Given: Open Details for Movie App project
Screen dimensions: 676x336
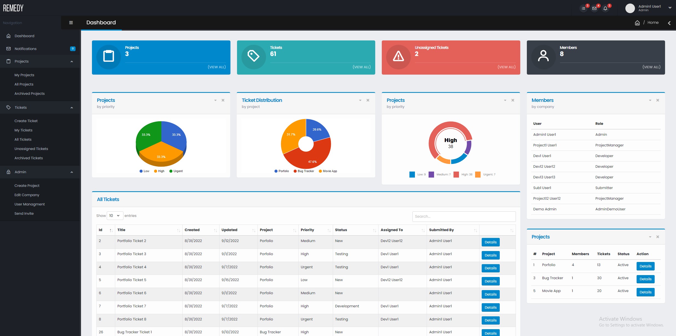Looking at the screenshot, I should [646, 292].
